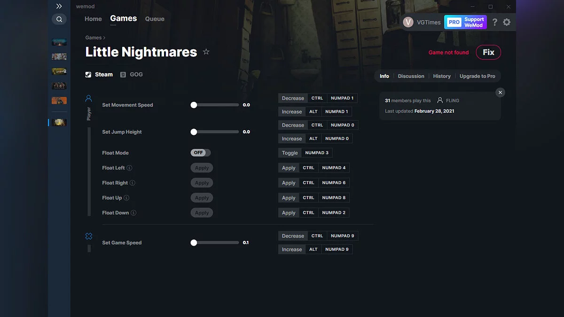564x317 pixels.
Task: Open the help question-mark icon
Action: pyautogui.click(x=494, y=22)
